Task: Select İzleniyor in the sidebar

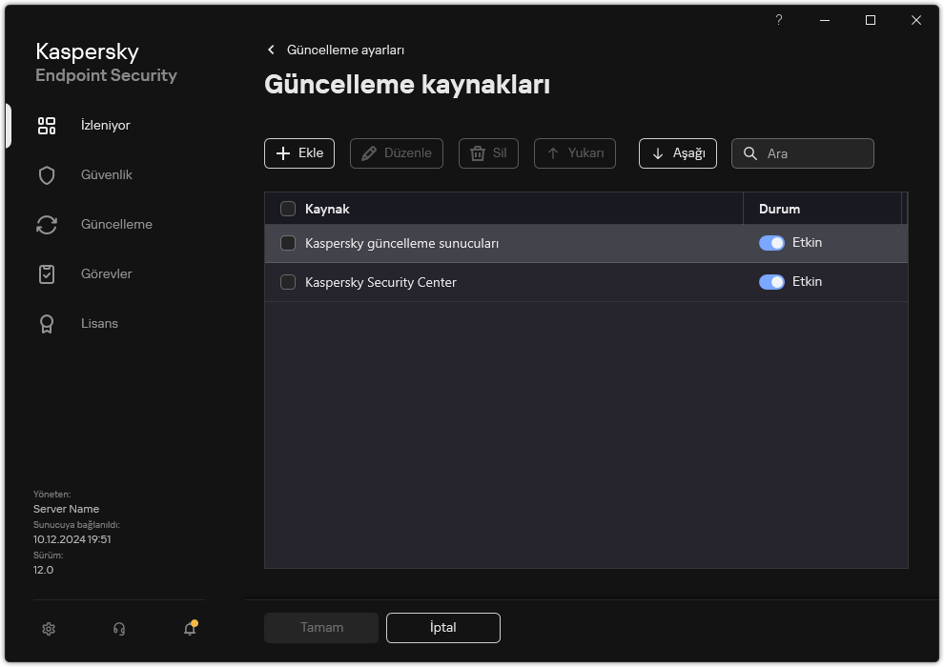Action: [x=105, y=125]
